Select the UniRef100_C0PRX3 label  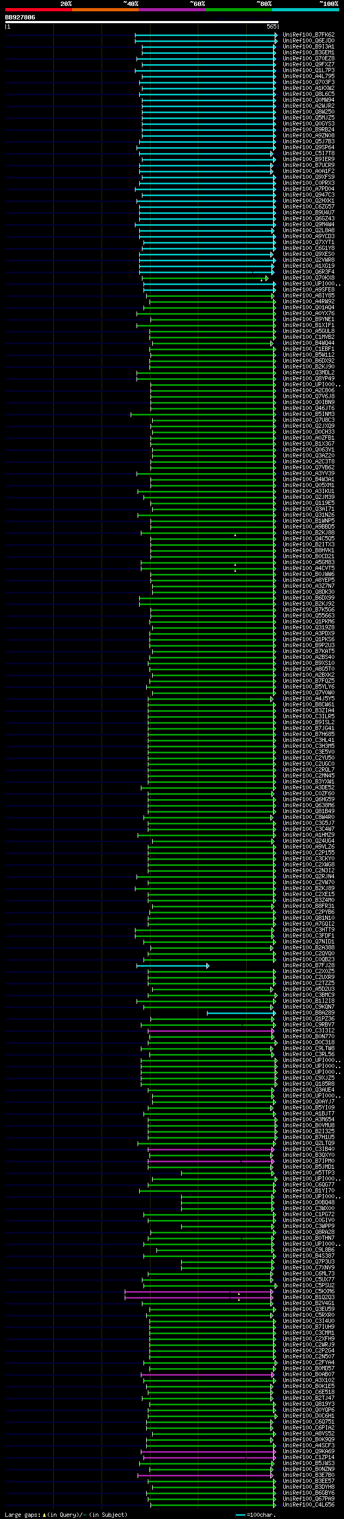pyautogui.click(x=309, y=183)
